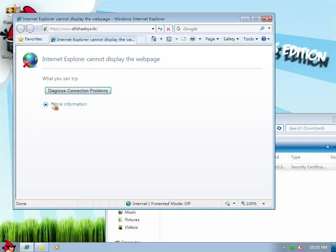The image size is (336, 252).
Task: Show hidden tray icons arrow
Action: pos(284,247)
